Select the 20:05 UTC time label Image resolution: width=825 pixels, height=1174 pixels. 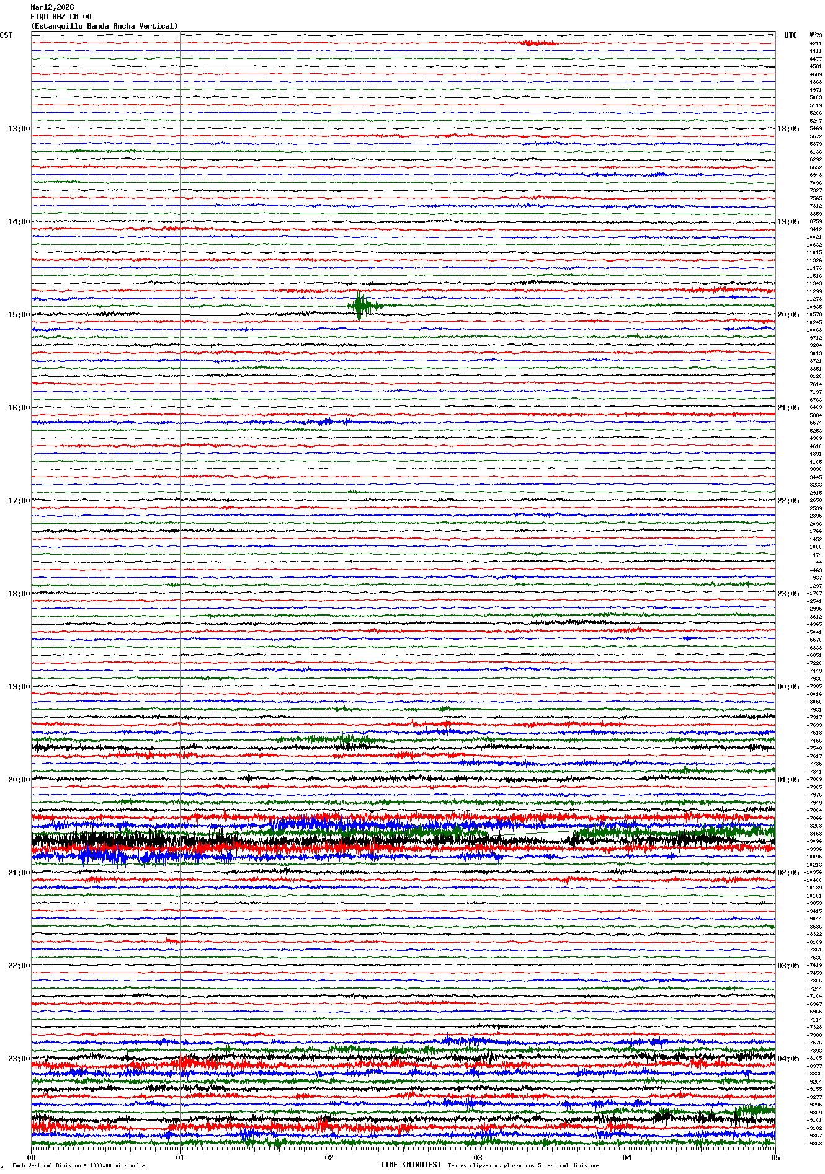pyautogui.click(x=788, y=315)
